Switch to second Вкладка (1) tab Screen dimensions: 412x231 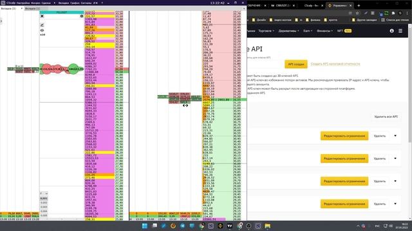coord(33,8)
